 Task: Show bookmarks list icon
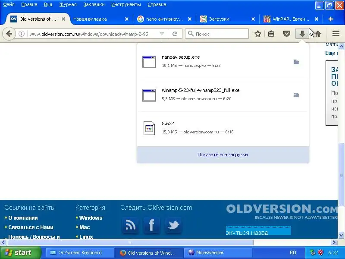[x=271, y=34]
